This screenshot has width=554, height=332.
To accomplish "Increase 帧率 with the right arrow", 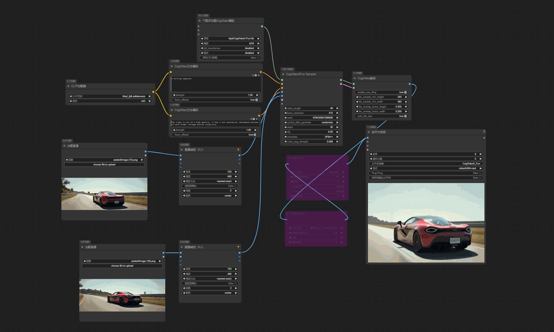I will 481,154.
